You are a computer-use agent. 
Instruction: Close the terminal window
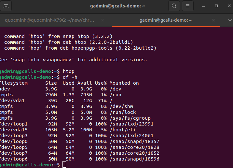pos(227,6)
